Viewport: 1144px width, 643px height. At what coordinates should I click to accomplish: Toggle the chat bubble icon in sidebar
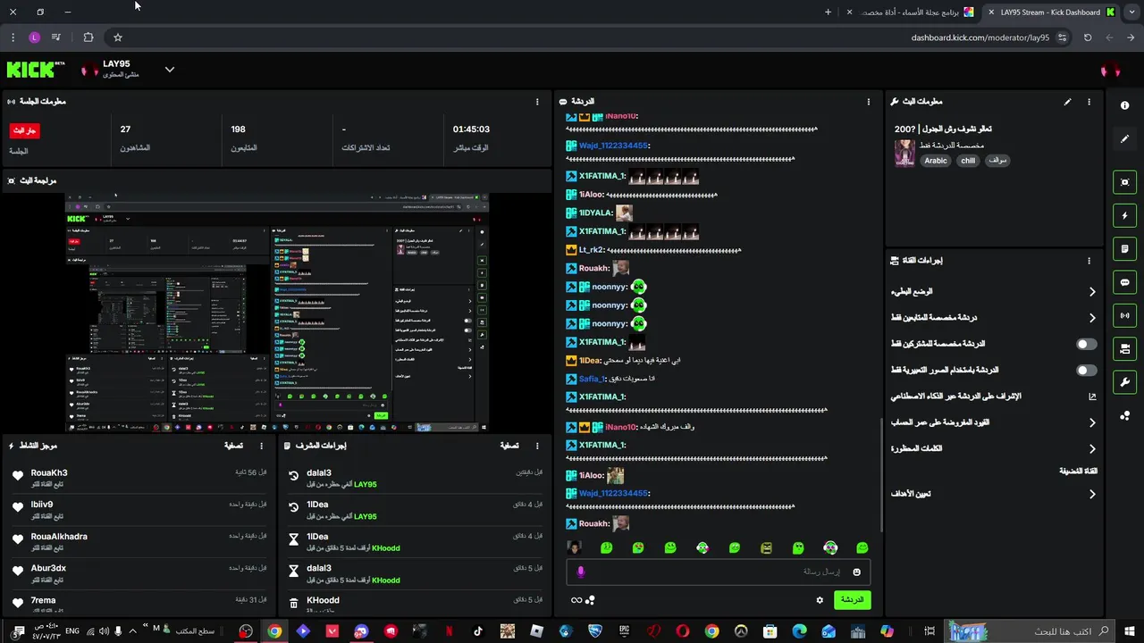[x=1124, y=282]
